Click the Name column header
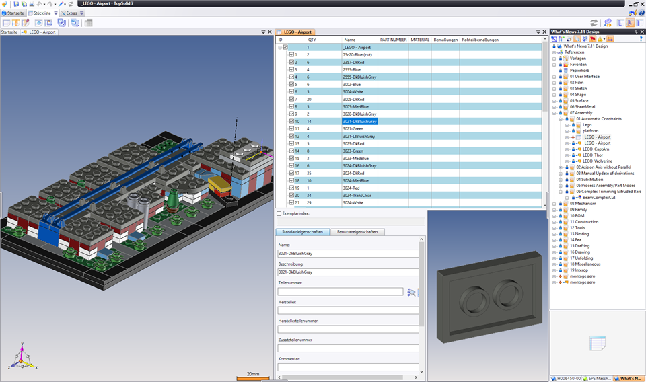646x382 pixels. point(359,40)
